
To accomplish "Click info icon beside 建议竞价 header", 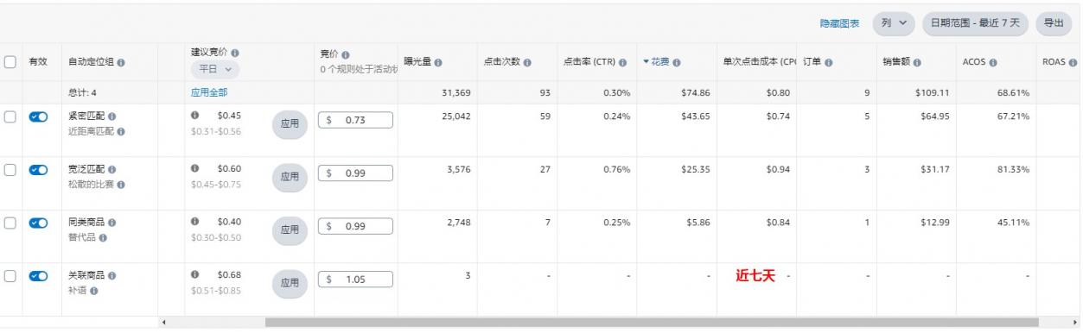I will [235, 53].
